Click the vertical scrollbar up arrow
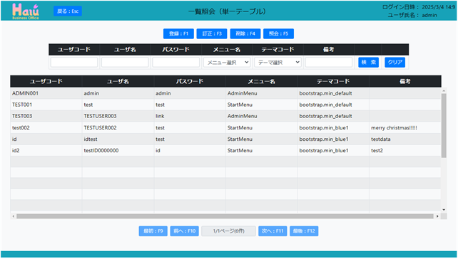The height and width of the screenshot is (259, 458). [444, 90]
